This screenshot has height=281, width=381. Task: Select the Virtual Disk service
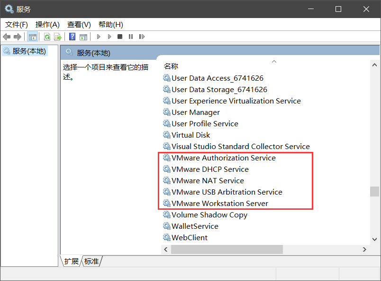(186, 135)
